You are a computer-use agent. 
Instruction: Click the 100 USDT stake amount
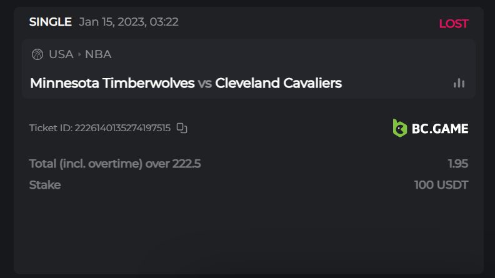click(441, 185)
